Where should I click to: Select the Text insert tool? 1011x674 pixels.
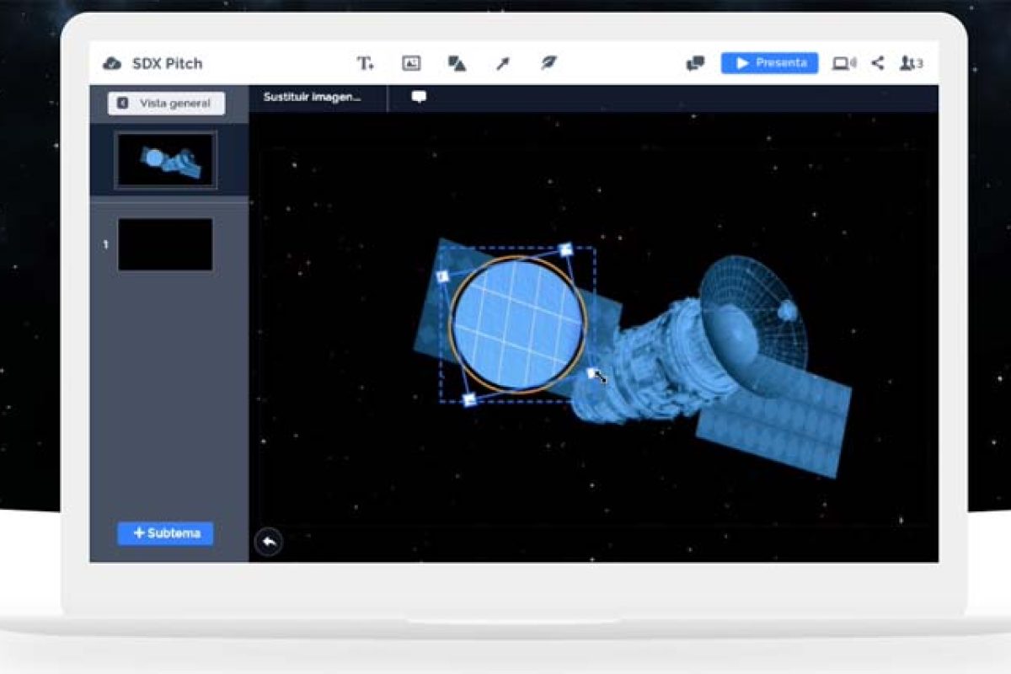(x=365, y=63)
